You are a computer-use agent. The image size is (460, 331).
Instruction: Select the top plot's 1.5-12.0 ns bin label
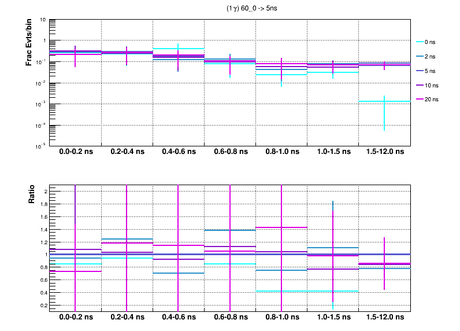point(384,152)
